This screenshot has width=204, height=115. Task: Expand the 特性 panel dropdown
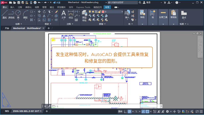point(142,24)
